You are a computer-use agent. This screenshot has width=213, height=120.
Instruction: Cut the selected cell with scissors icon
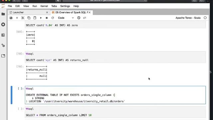pos(23,18)
